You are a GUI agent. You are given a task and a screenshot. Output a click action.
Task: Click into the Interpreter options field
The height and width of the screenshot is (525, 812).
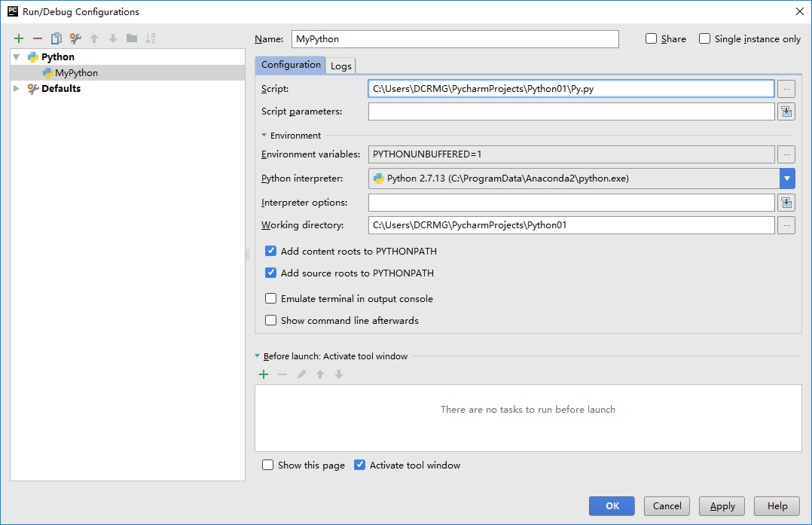tap(571, 203)
